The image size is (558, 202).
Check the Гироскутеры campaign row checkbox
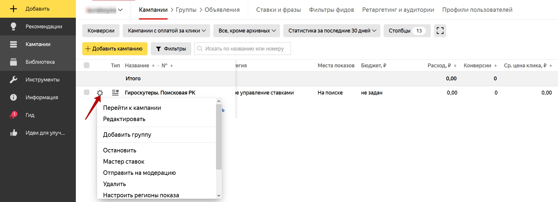[x=86, y=92]
